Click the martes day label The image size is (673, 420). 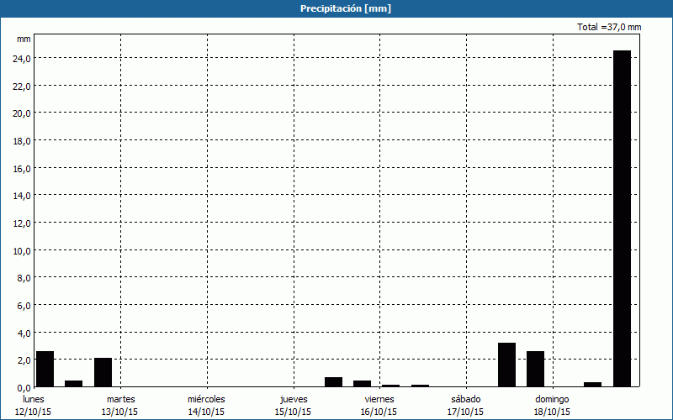121,399
